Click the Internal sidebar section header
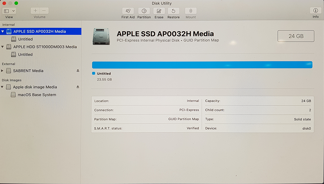 8,24
